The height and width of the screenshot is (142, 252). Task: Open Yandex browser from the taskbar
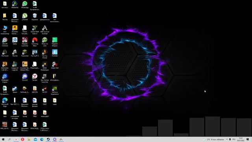pyautogui.click(x=16, y=139)
